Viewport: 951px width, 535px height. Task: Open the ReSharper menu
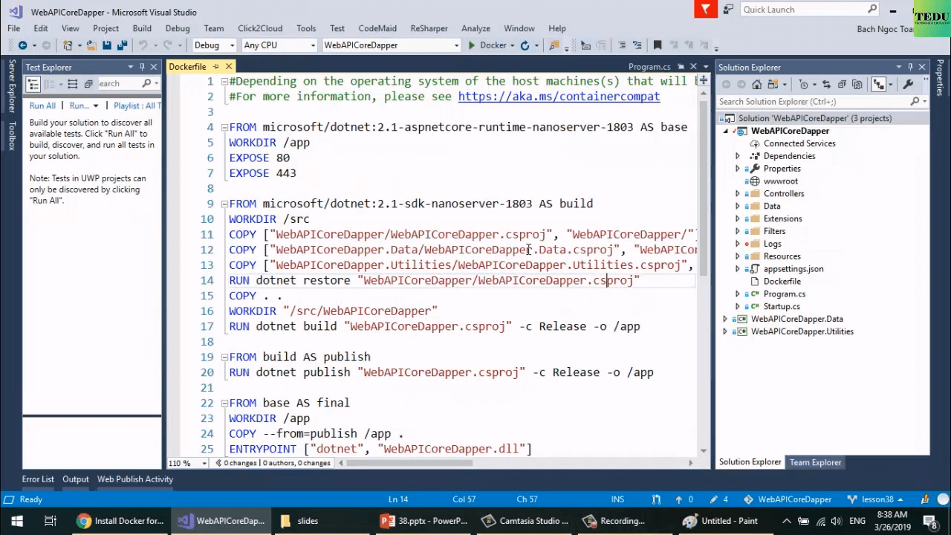click(x=429, y=28)
